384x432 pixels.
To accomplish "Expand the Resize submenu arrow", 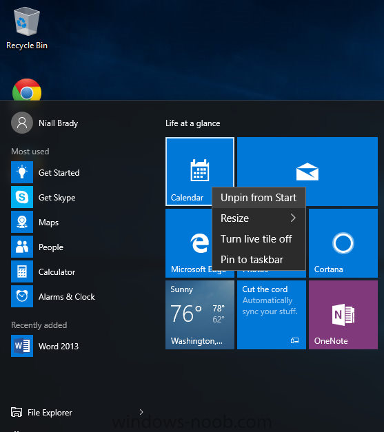I will pos(293,218).
